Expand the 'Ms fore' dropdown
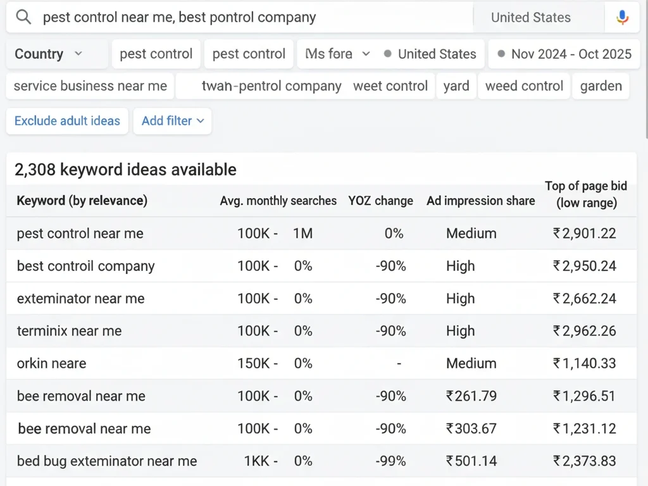 [337, 54]
